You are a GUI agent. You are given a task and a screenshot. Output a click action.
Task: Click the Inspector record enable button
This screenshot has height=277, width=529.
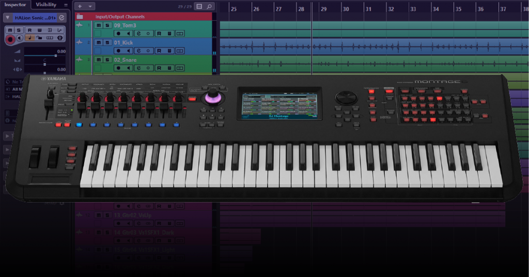(9, 38)
